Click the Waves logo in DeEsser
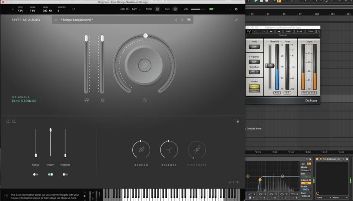Image resolution: width=353 pixels, height=201 pixels. (249, 31)
